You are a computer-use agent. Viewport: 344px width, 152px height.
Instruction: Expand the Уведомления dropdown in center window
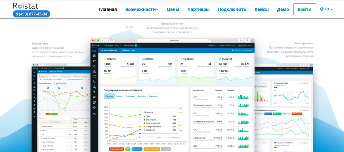tap(131, 45)
